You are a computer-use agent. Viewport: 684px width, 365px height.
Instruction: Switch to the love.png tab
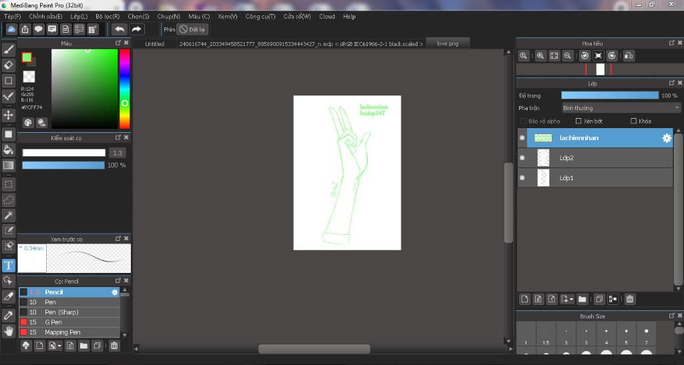click(x=448, y=43)
